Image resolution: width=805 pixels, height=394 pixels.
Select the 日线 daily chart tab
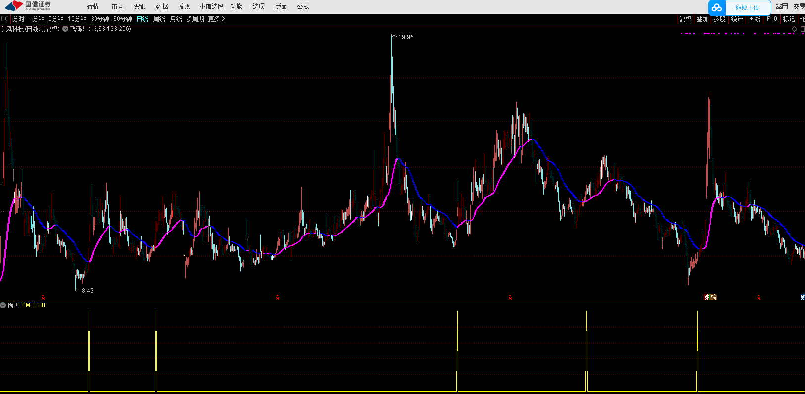(x=142, y=19)
